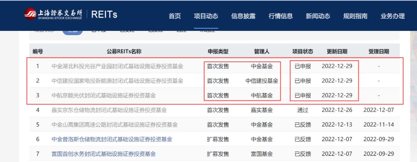
Task: Click acceptance date 2022-11-14
Action: [379, 125]
